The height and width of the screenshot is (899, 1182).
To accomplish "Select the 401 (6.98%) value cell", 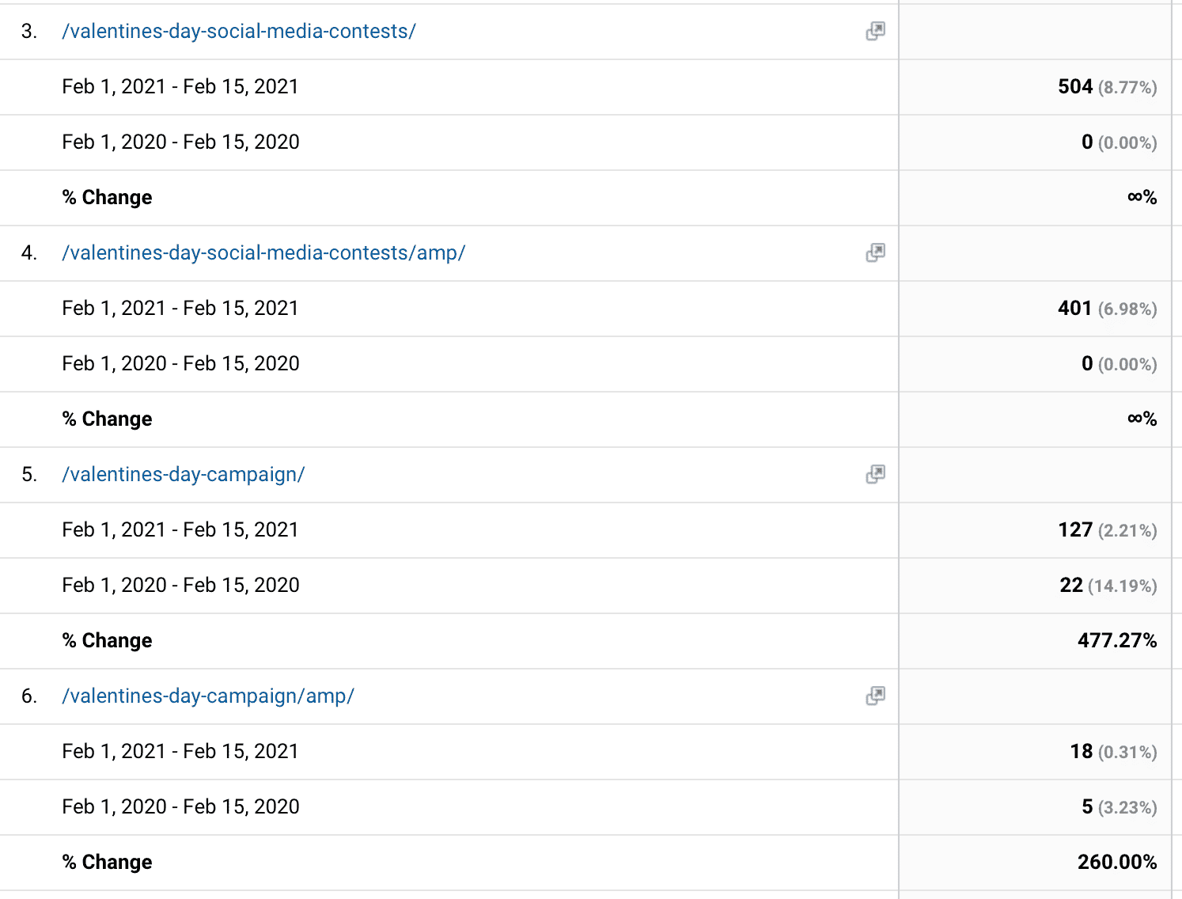I will [1107, 309].
